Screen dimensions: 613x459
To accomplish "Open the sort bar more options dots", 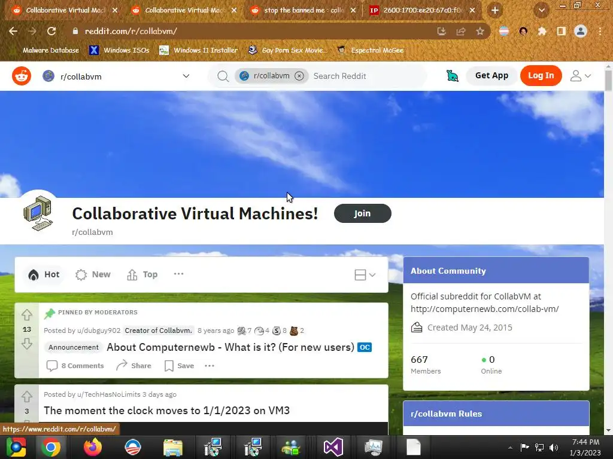I will point(178,274).
